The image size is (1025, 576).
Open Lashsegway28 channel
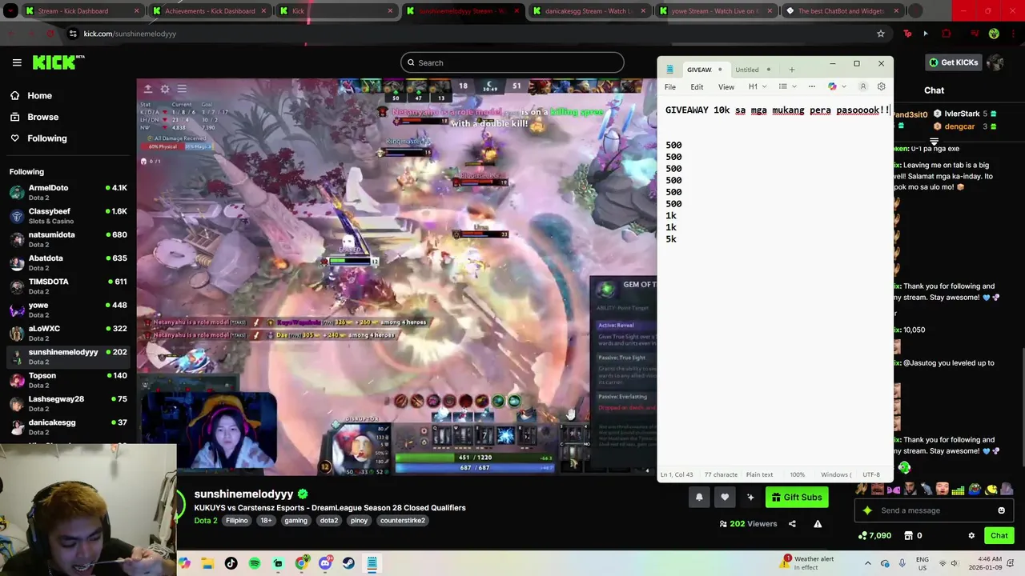[68, 403]
